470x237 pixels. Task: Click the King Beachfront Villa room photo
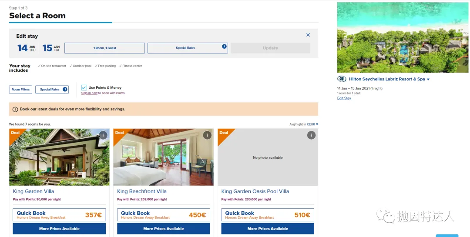(163, 157)
